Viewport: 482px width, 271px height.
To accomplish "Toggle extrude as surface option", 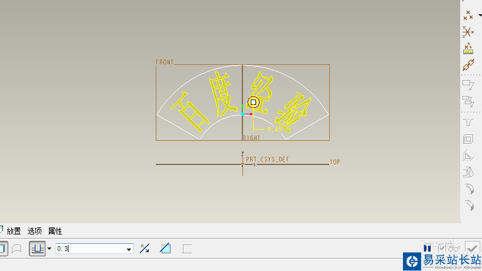I will [17, 249].
